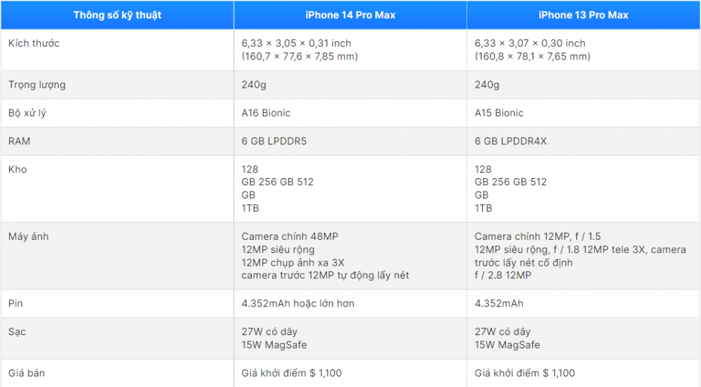Select the "Giá bán" row label

[27, 373]
